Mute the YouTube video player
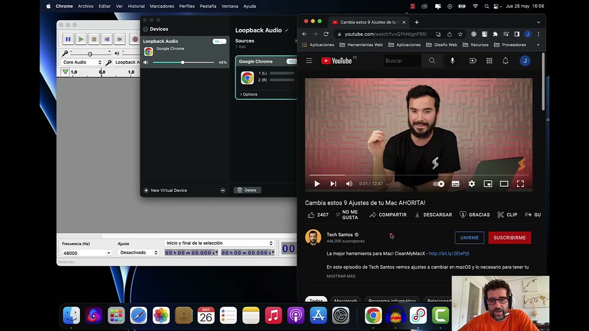 pyautogui.click(x=349, y=184)
